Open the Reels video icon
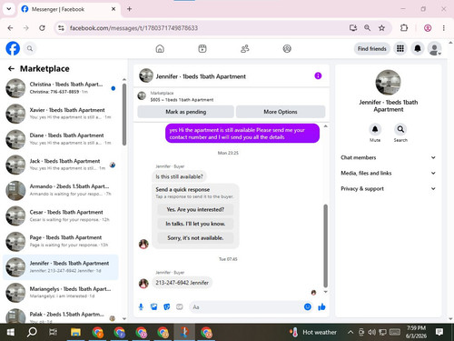The image size is (454, 341). click(202, 48)
